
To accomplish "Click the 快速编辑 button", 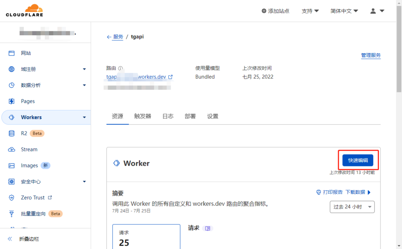I will 358,160.
